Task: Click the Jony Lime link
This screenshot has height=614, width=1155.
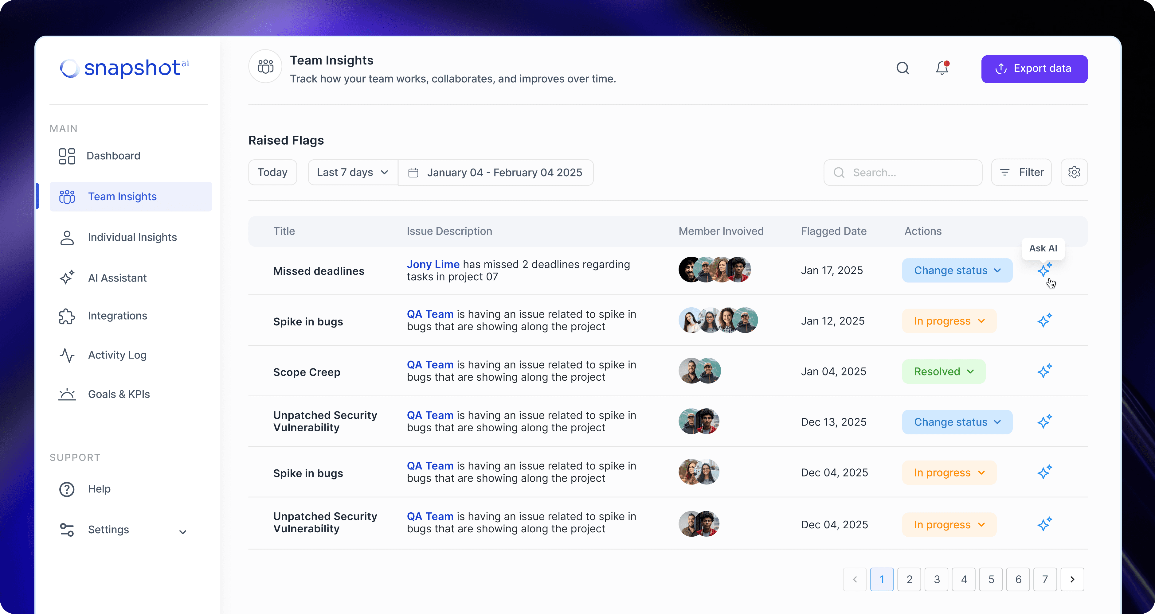Action: (433, 264)
